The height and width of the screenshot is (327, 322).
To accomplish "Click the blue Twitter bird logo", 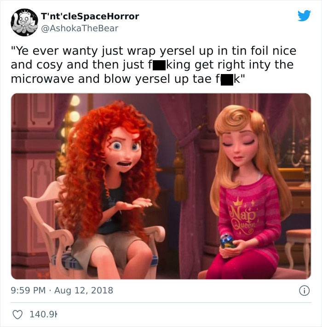I will click(304, 16).
